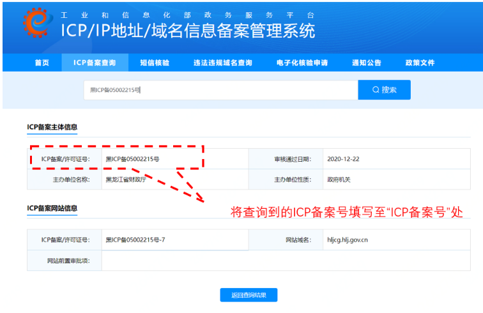Switch to 电子化核验申请 tab
This screenshot has height=313, width=483.
click(302, 63)
